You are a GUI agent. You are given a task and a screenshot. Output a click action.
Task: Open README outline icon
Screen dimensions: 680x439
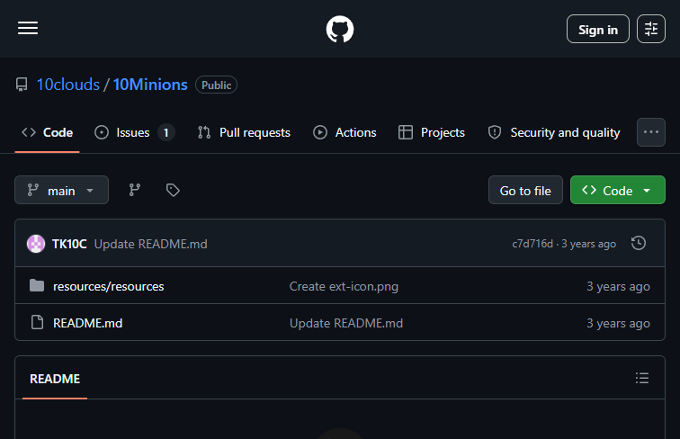642,378
